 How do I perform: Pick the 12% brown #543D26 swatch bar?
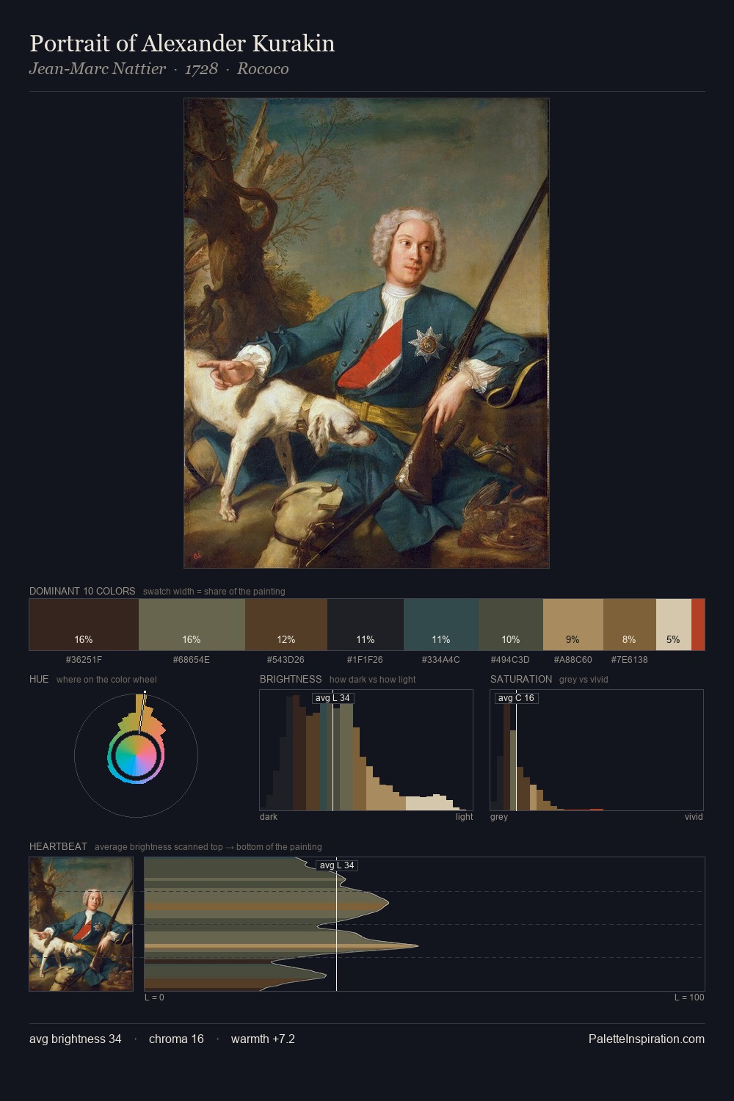(286, 625)
